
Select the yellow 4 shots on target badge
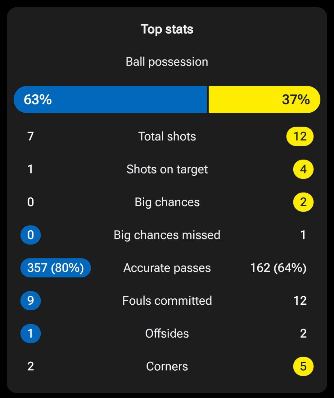(x=303, y=169)
